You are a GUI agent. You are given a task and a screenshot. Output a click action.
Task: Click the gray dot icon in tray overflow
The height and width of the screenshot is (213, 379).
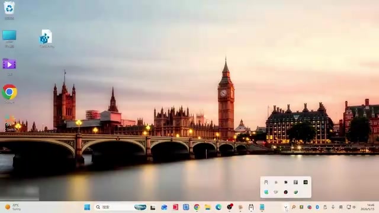click(x=276, y=182)
